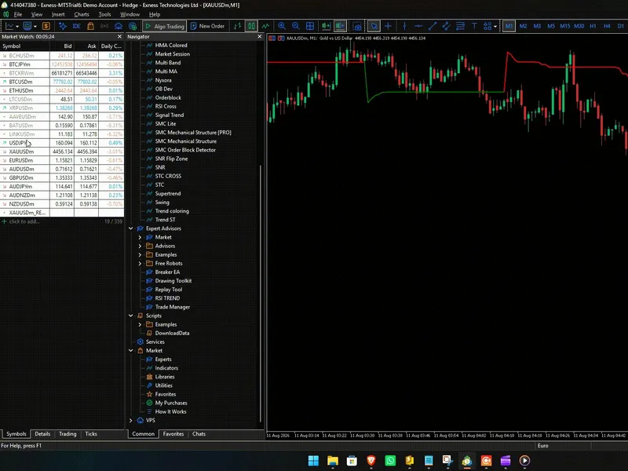Select the Crosshair tool
The image size is (628, 471).
[388, 26]
